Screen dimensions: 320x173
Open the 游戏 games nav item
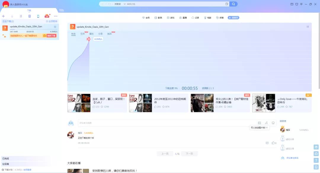[x=171, y=18]
